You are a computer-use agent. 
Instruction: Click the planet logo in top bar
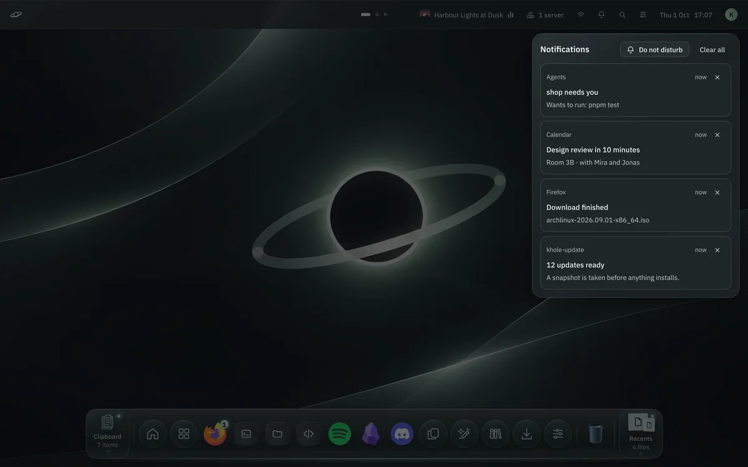[x=16, y=15]
